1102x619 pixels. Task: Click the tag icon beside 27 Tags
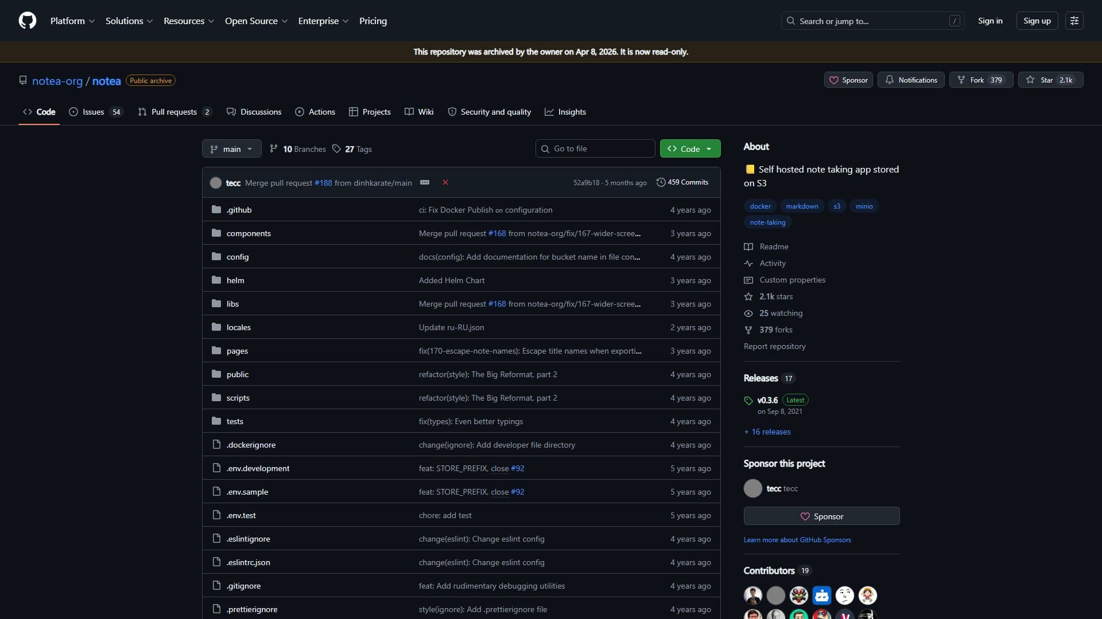pos(336,149)
